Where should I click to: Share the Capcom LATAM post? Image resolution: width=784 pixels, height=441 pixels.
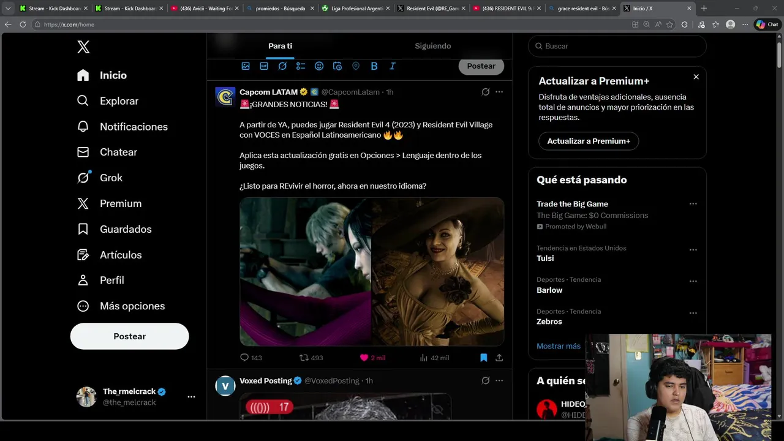[499, 358]
